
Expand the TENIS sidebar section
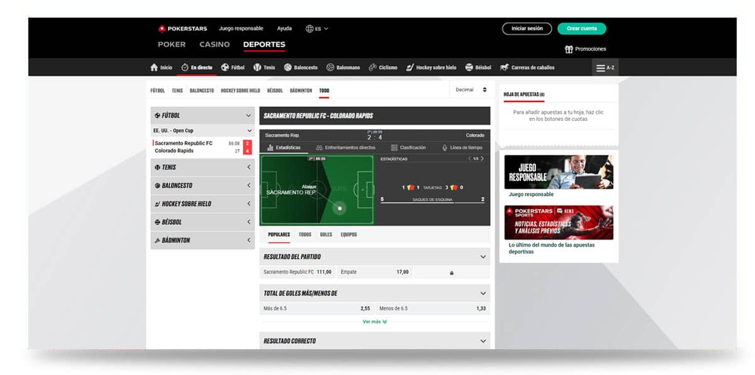203,167
